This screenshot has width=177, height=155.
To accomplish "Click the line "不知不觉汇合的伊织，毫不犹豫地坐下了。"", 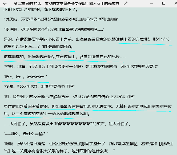I will [41, 10].
